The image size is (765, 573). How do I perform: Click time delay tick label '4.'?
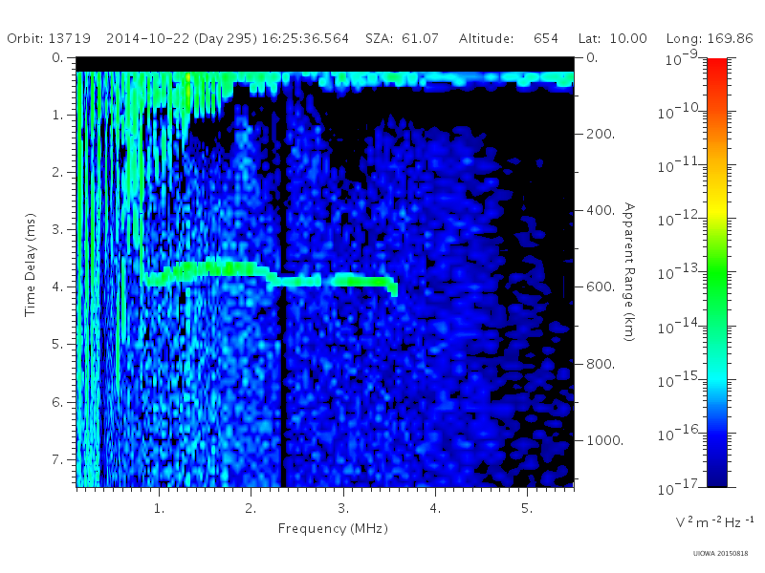point(58,287)
